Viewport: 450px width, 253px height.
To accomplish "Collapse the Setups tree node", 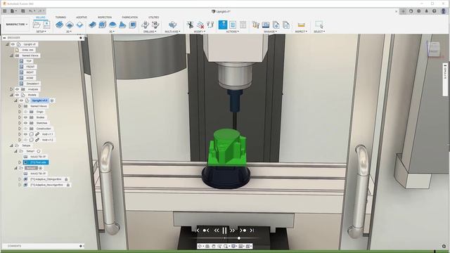I will coord(11,145).
